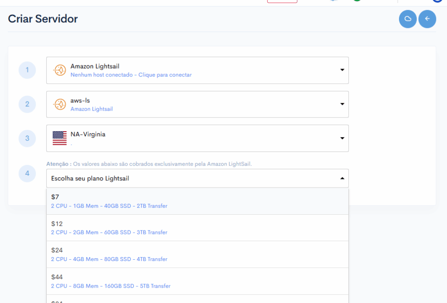This screenshot has width=447, height=303.
Task: Click the 'Amazon Lightsail' subtitle under aws-ls
Action: click(92, 109)
